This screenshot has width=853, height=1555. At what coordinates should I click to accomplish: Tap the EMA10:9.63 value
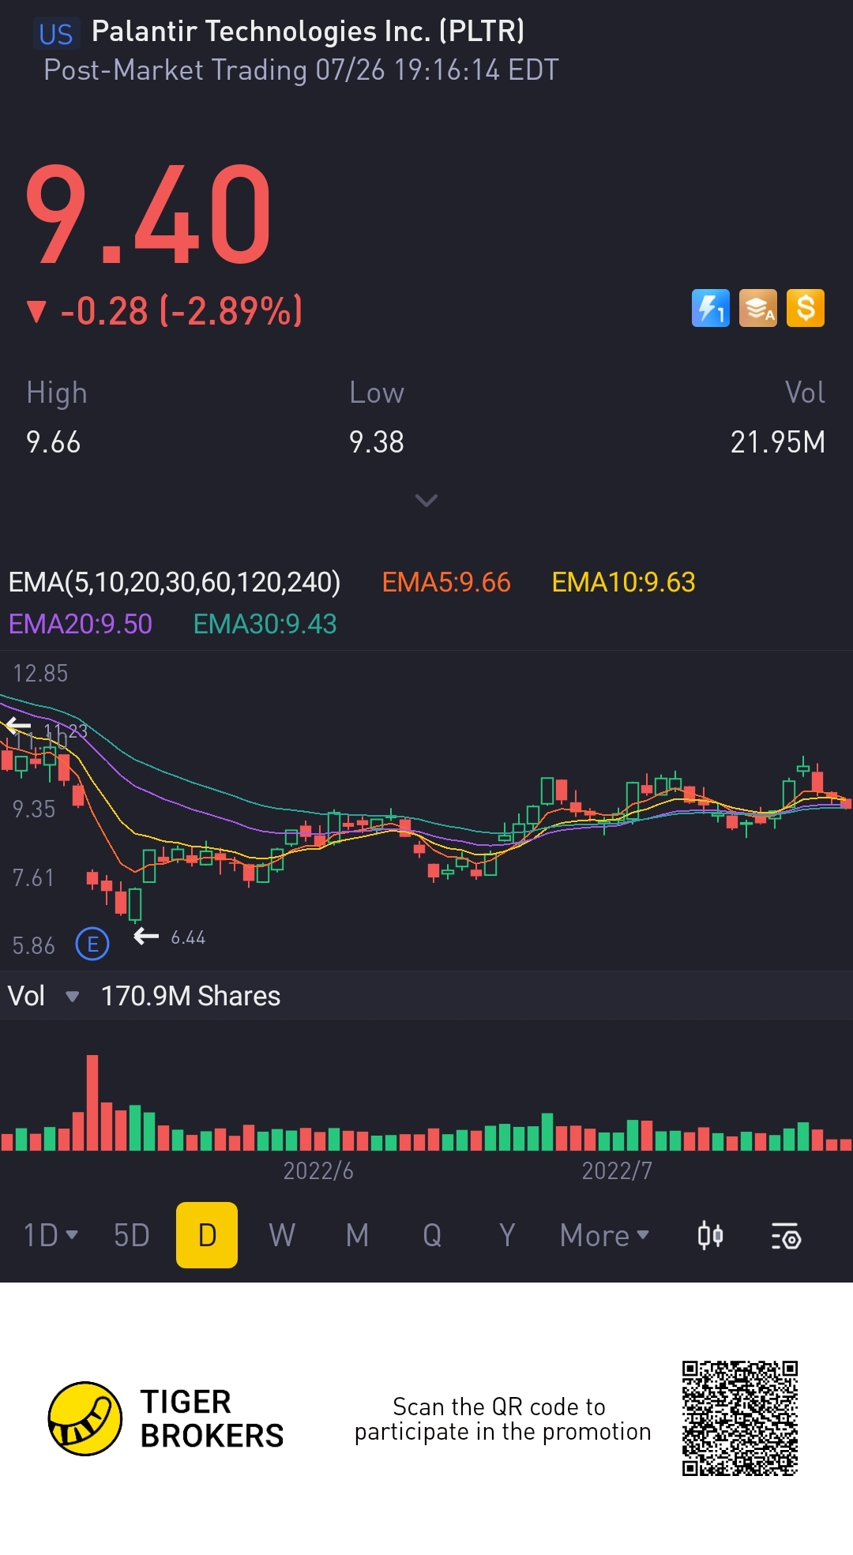[623, 582]
